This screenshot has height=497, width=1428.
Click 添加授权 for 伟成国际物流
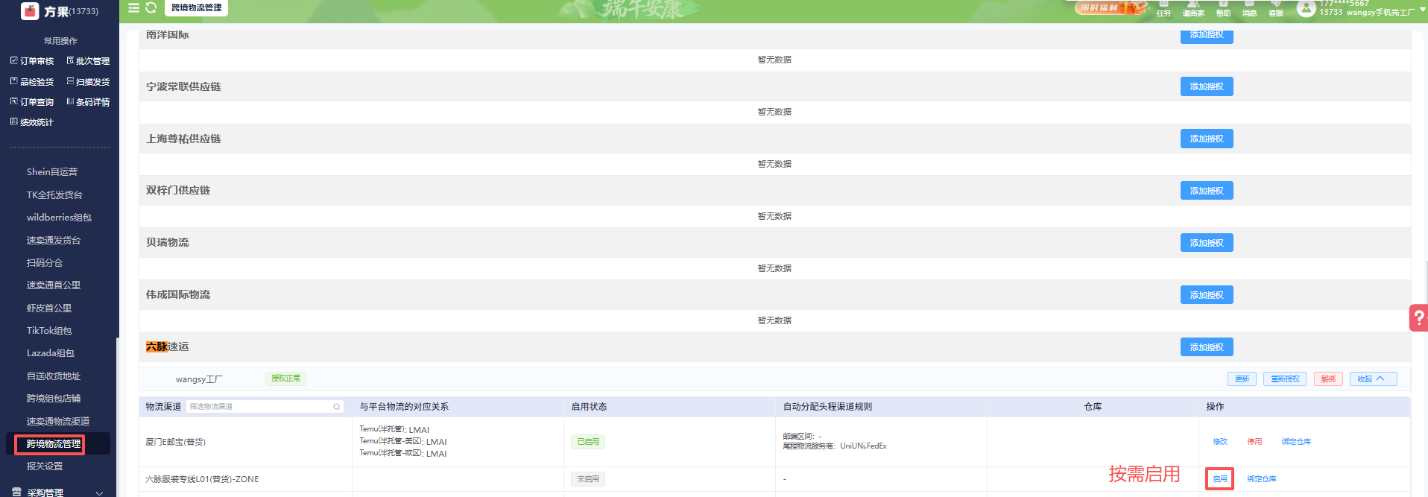(x=1207, y=295)
